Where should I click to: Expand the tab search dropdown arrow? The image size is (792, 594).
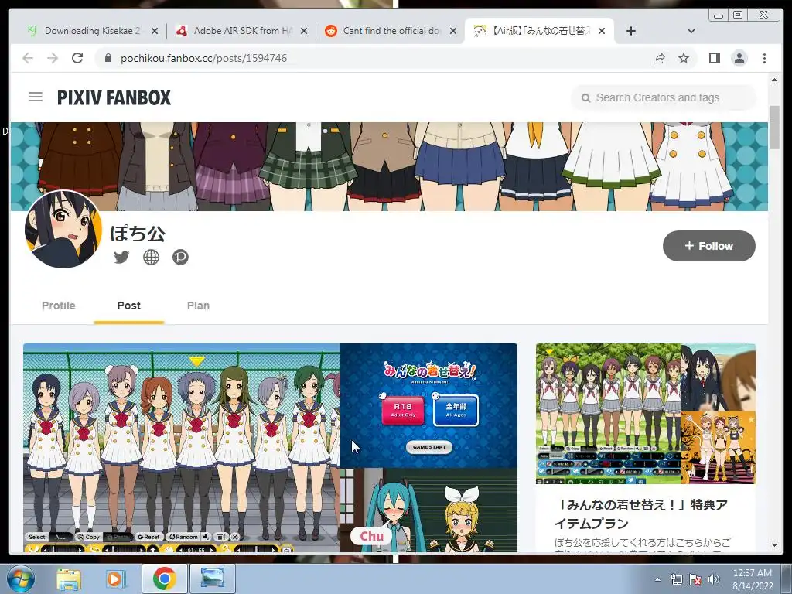pos(691,31)
